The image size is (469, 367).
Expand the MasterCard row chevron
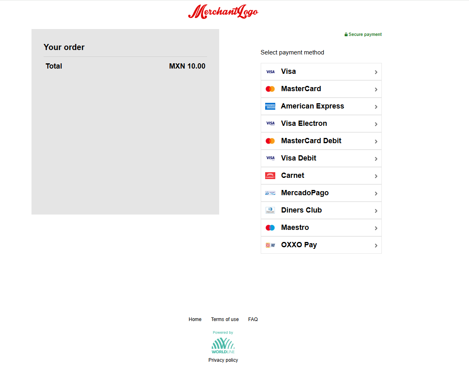376,90
